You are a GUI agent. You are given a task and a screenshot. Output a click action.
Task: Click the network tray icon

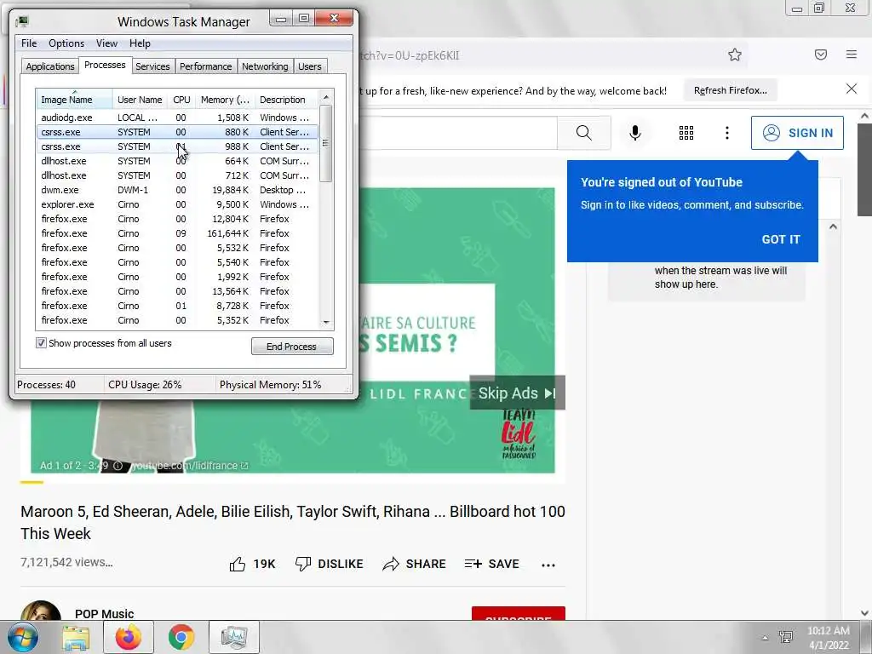786,637
